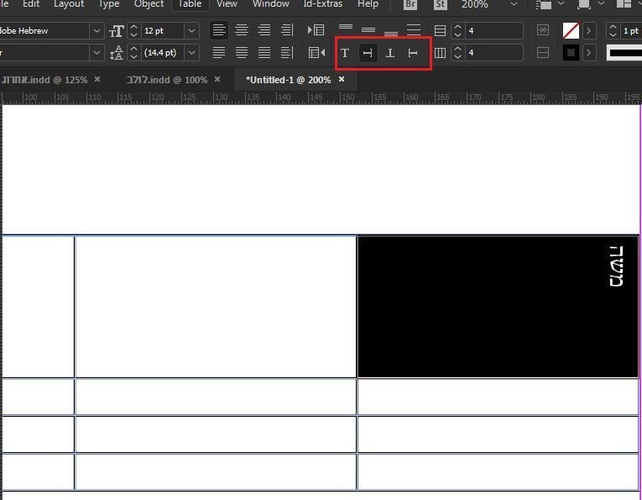The height and width of the screenshot is (500, 642).
Task: Open the 200% zoom level dropdown
Action: pos(514,4)
